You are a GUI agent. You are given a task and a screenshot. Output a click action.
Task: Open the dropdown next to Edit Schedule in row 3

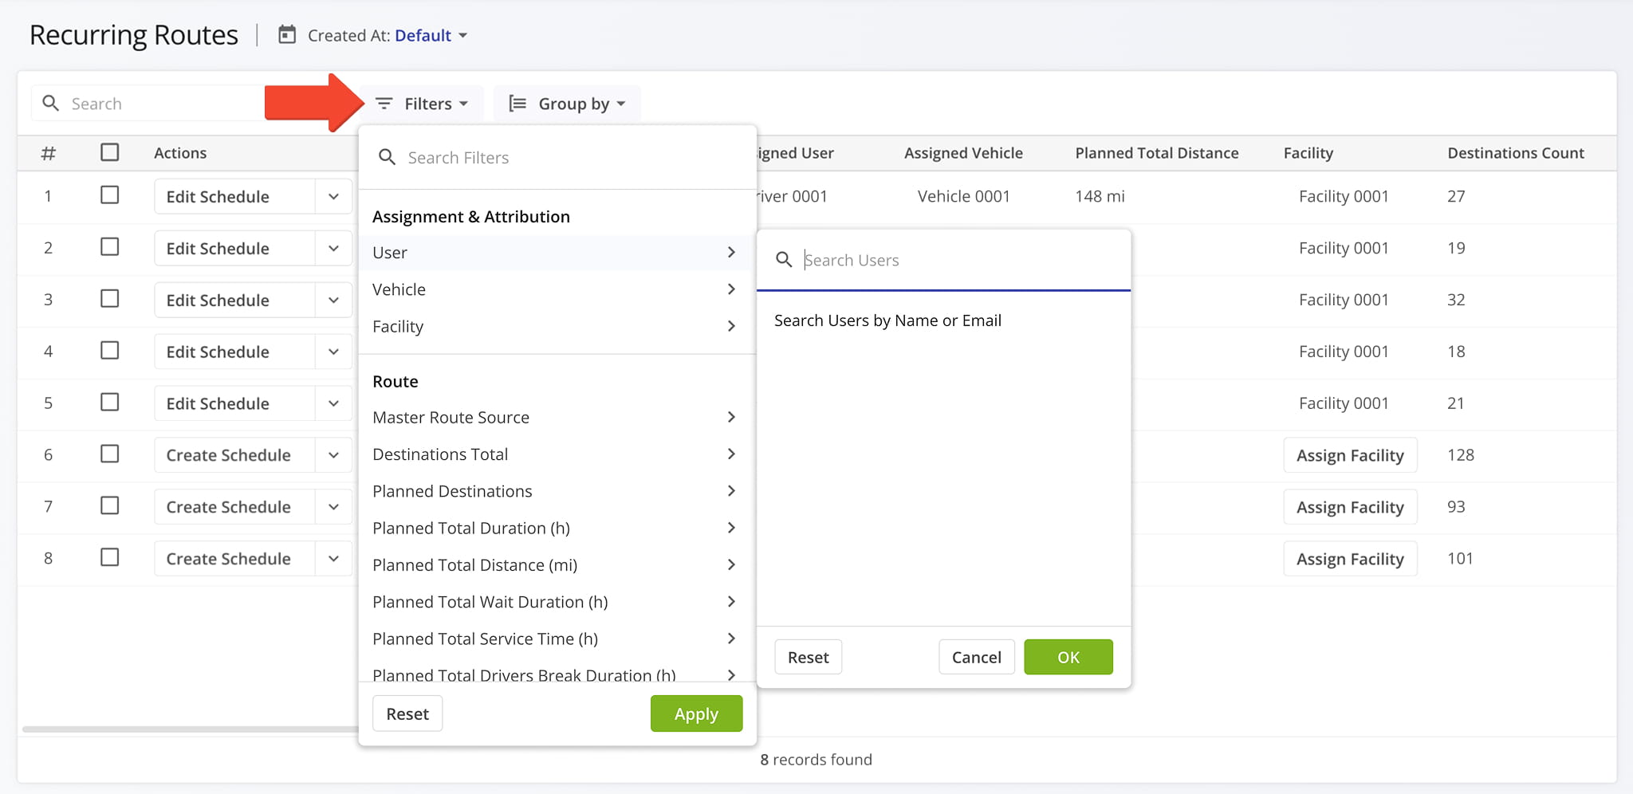click(x=334, y=300)
